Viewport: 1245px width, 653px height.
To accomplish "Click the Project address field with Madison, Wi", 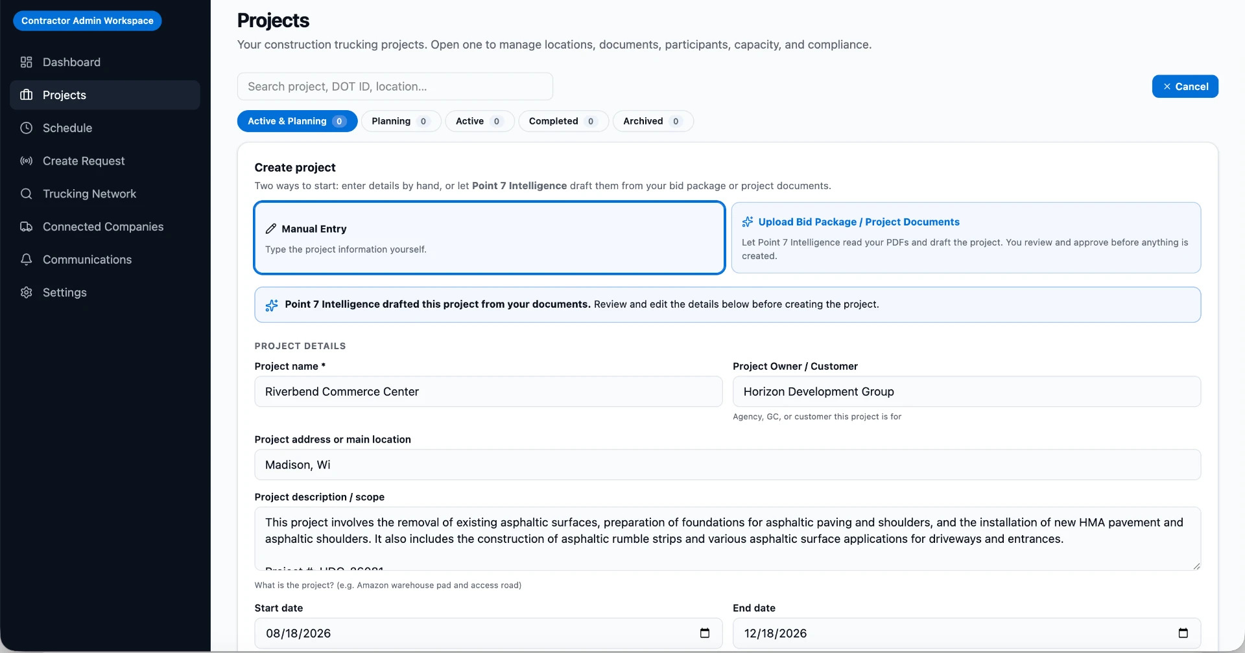I will coord(728,464).
